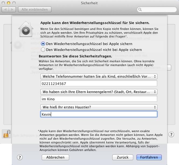179x165 pixels.
Task: Click heading Beantworten Sie diese Sicherheitsfragen
Action: coord(75,56)
